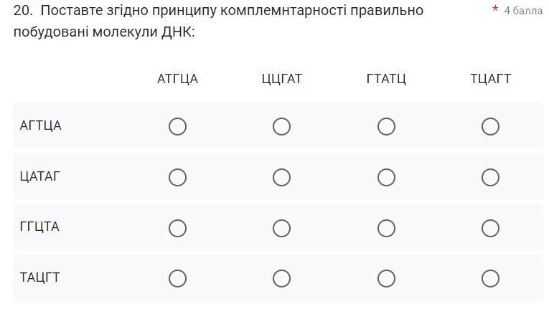
Task: Click the ГГЦТА row label
Action: pos(39,227)
